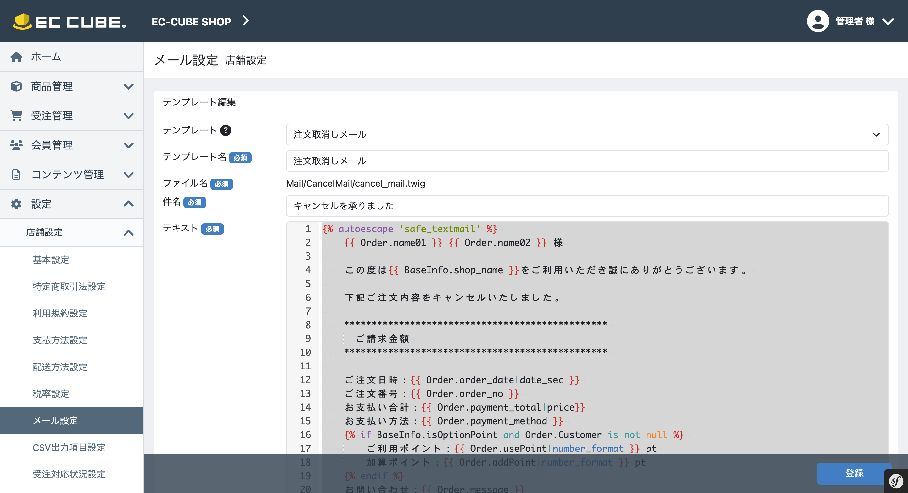Click the テンプレート名 input field
908x493 pixels.
587,161
